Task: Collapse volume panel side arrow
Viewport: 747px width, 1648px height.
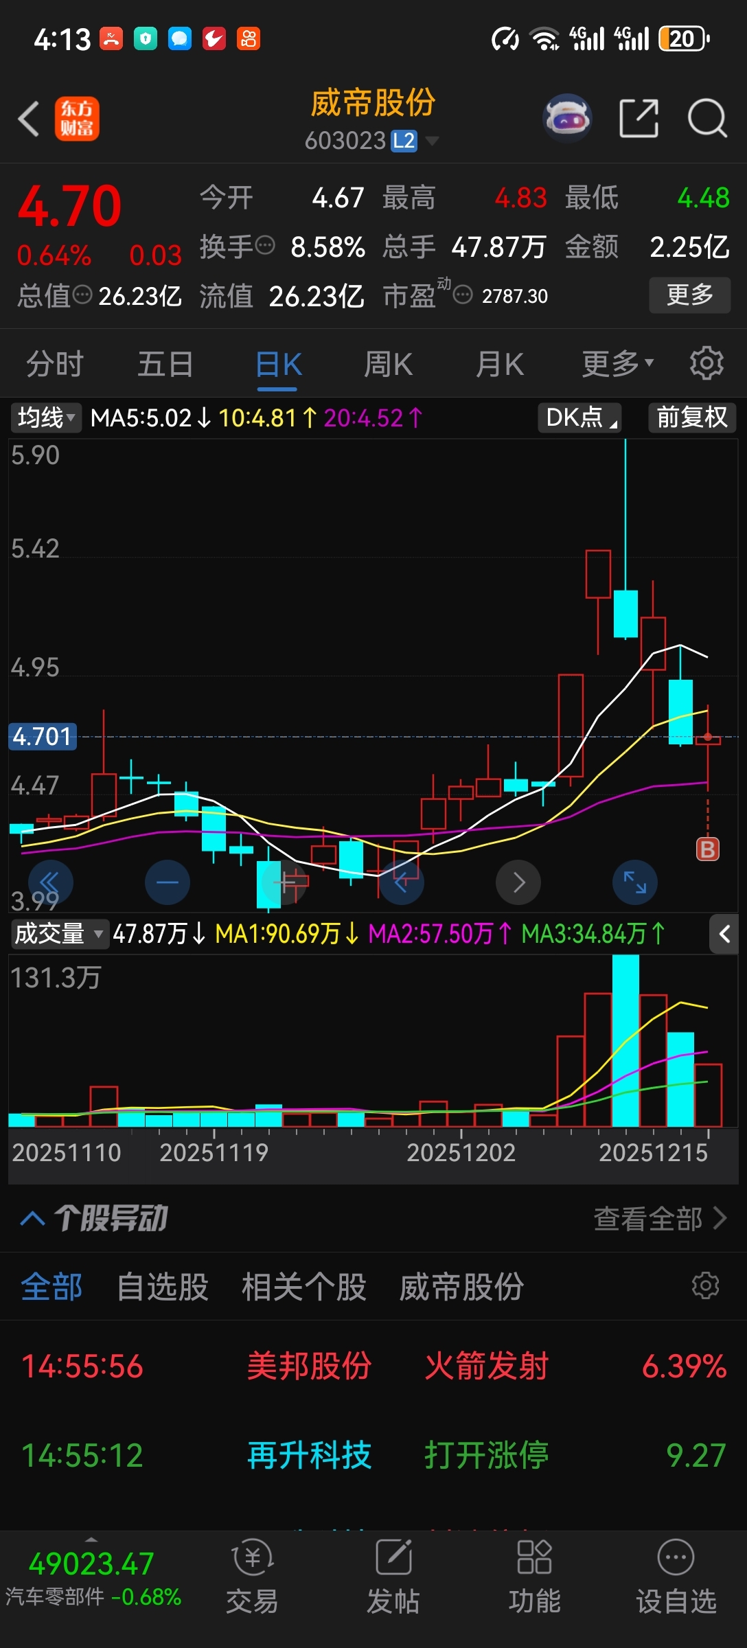Action: tap(724, 934)
